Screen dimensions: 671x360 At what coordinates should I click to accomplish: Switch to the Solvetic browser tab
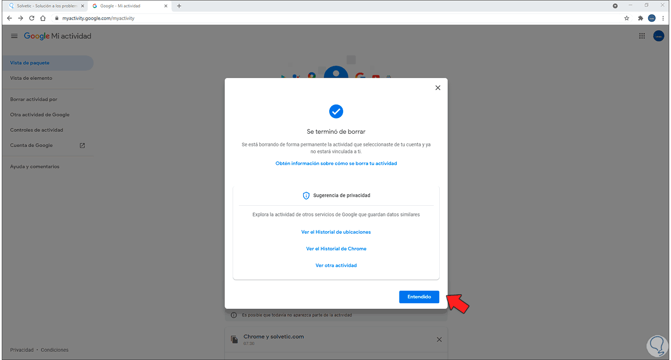(42, 5)
